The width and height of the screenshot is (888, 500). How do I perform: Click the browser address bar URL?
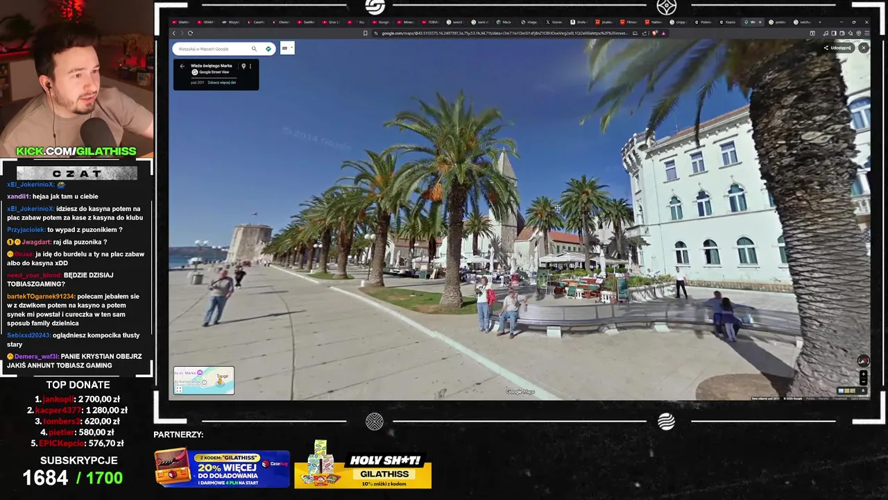[x=506, y=33]
